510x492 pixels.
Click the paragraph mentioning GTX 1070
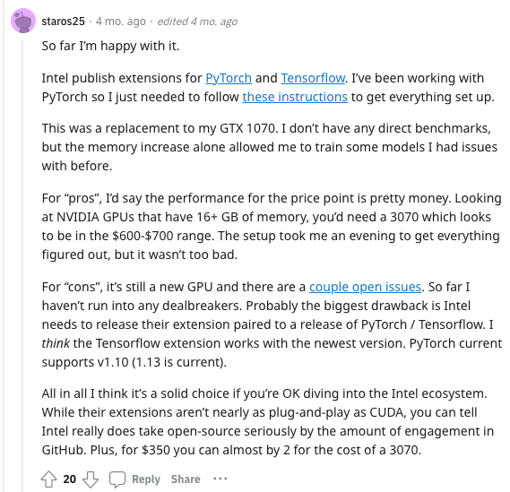(269, 147)
